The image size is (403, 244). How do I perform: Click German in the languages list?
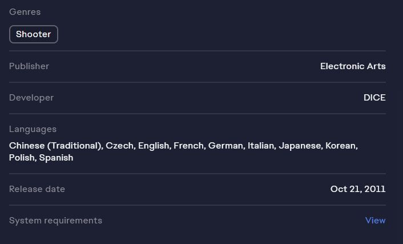point(225,146)
